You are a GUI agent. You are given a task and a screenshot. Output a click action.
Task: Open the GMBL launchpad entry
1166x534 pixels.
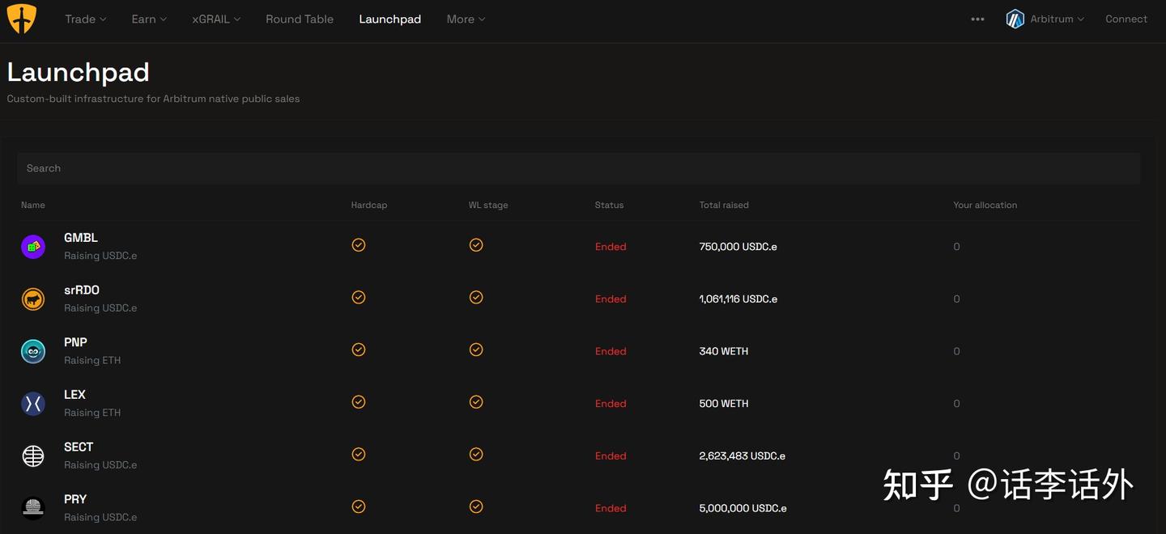(580, 247)
